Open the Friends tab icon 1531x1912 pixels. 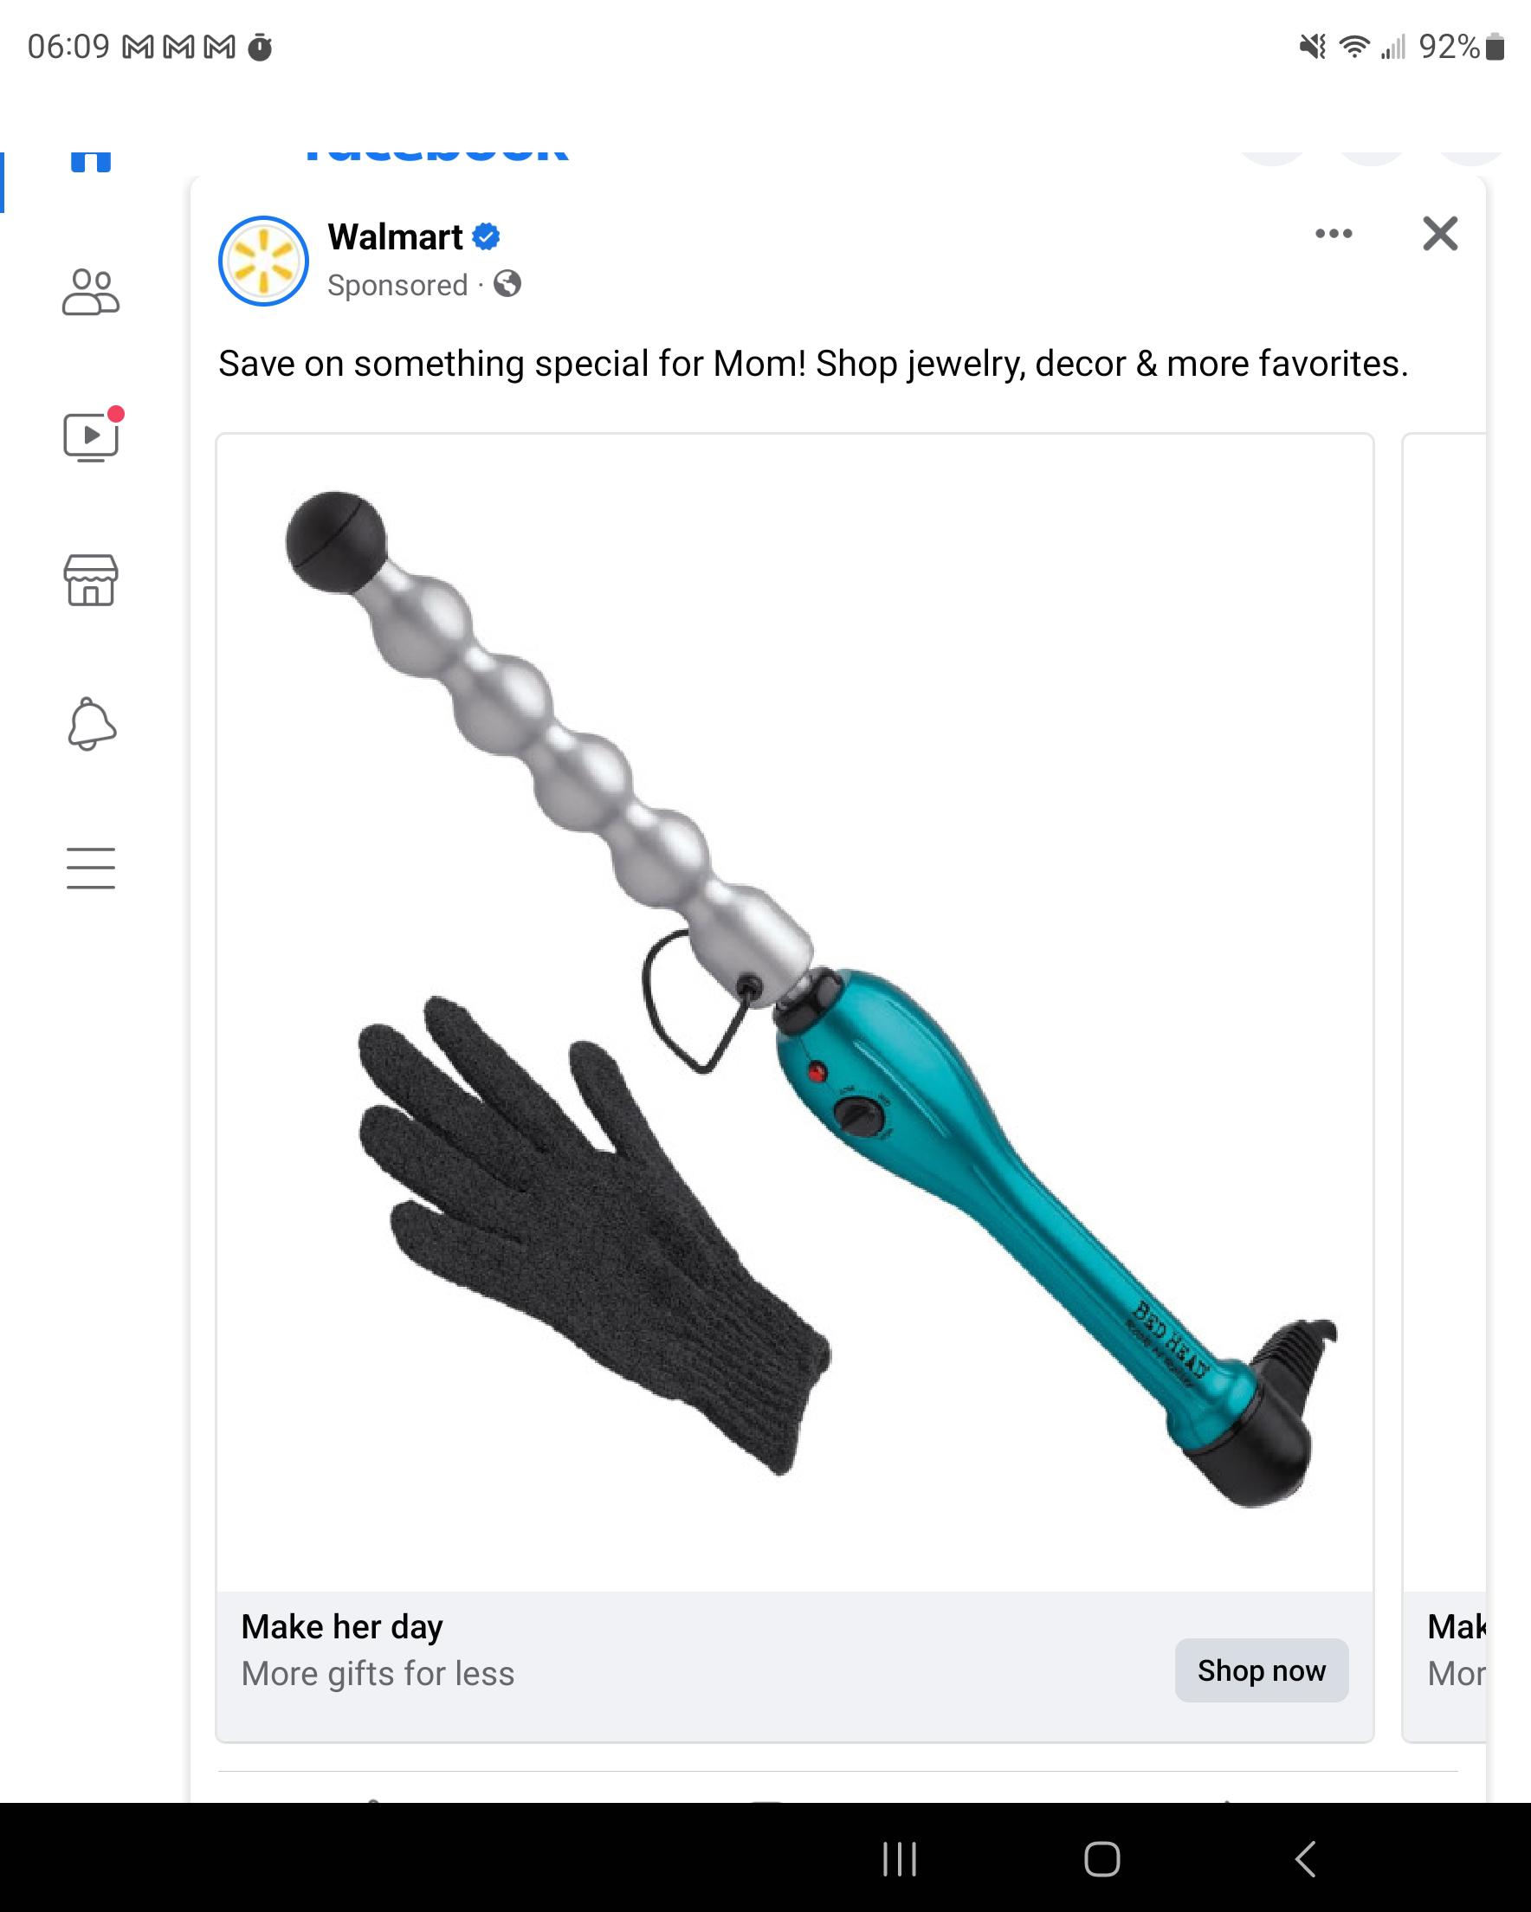click(90, 292)
